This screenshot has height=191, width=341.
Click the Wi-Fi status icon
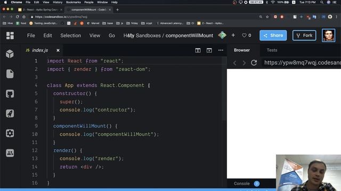(273, 2)
